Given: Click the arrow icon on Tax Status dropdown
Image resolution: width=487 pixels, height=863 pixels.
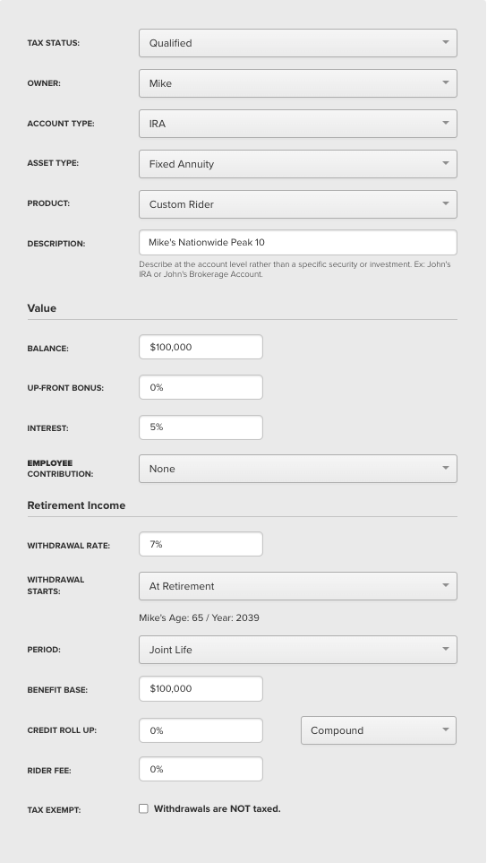Looking at the screenshot, I should [x=446, y=42].
